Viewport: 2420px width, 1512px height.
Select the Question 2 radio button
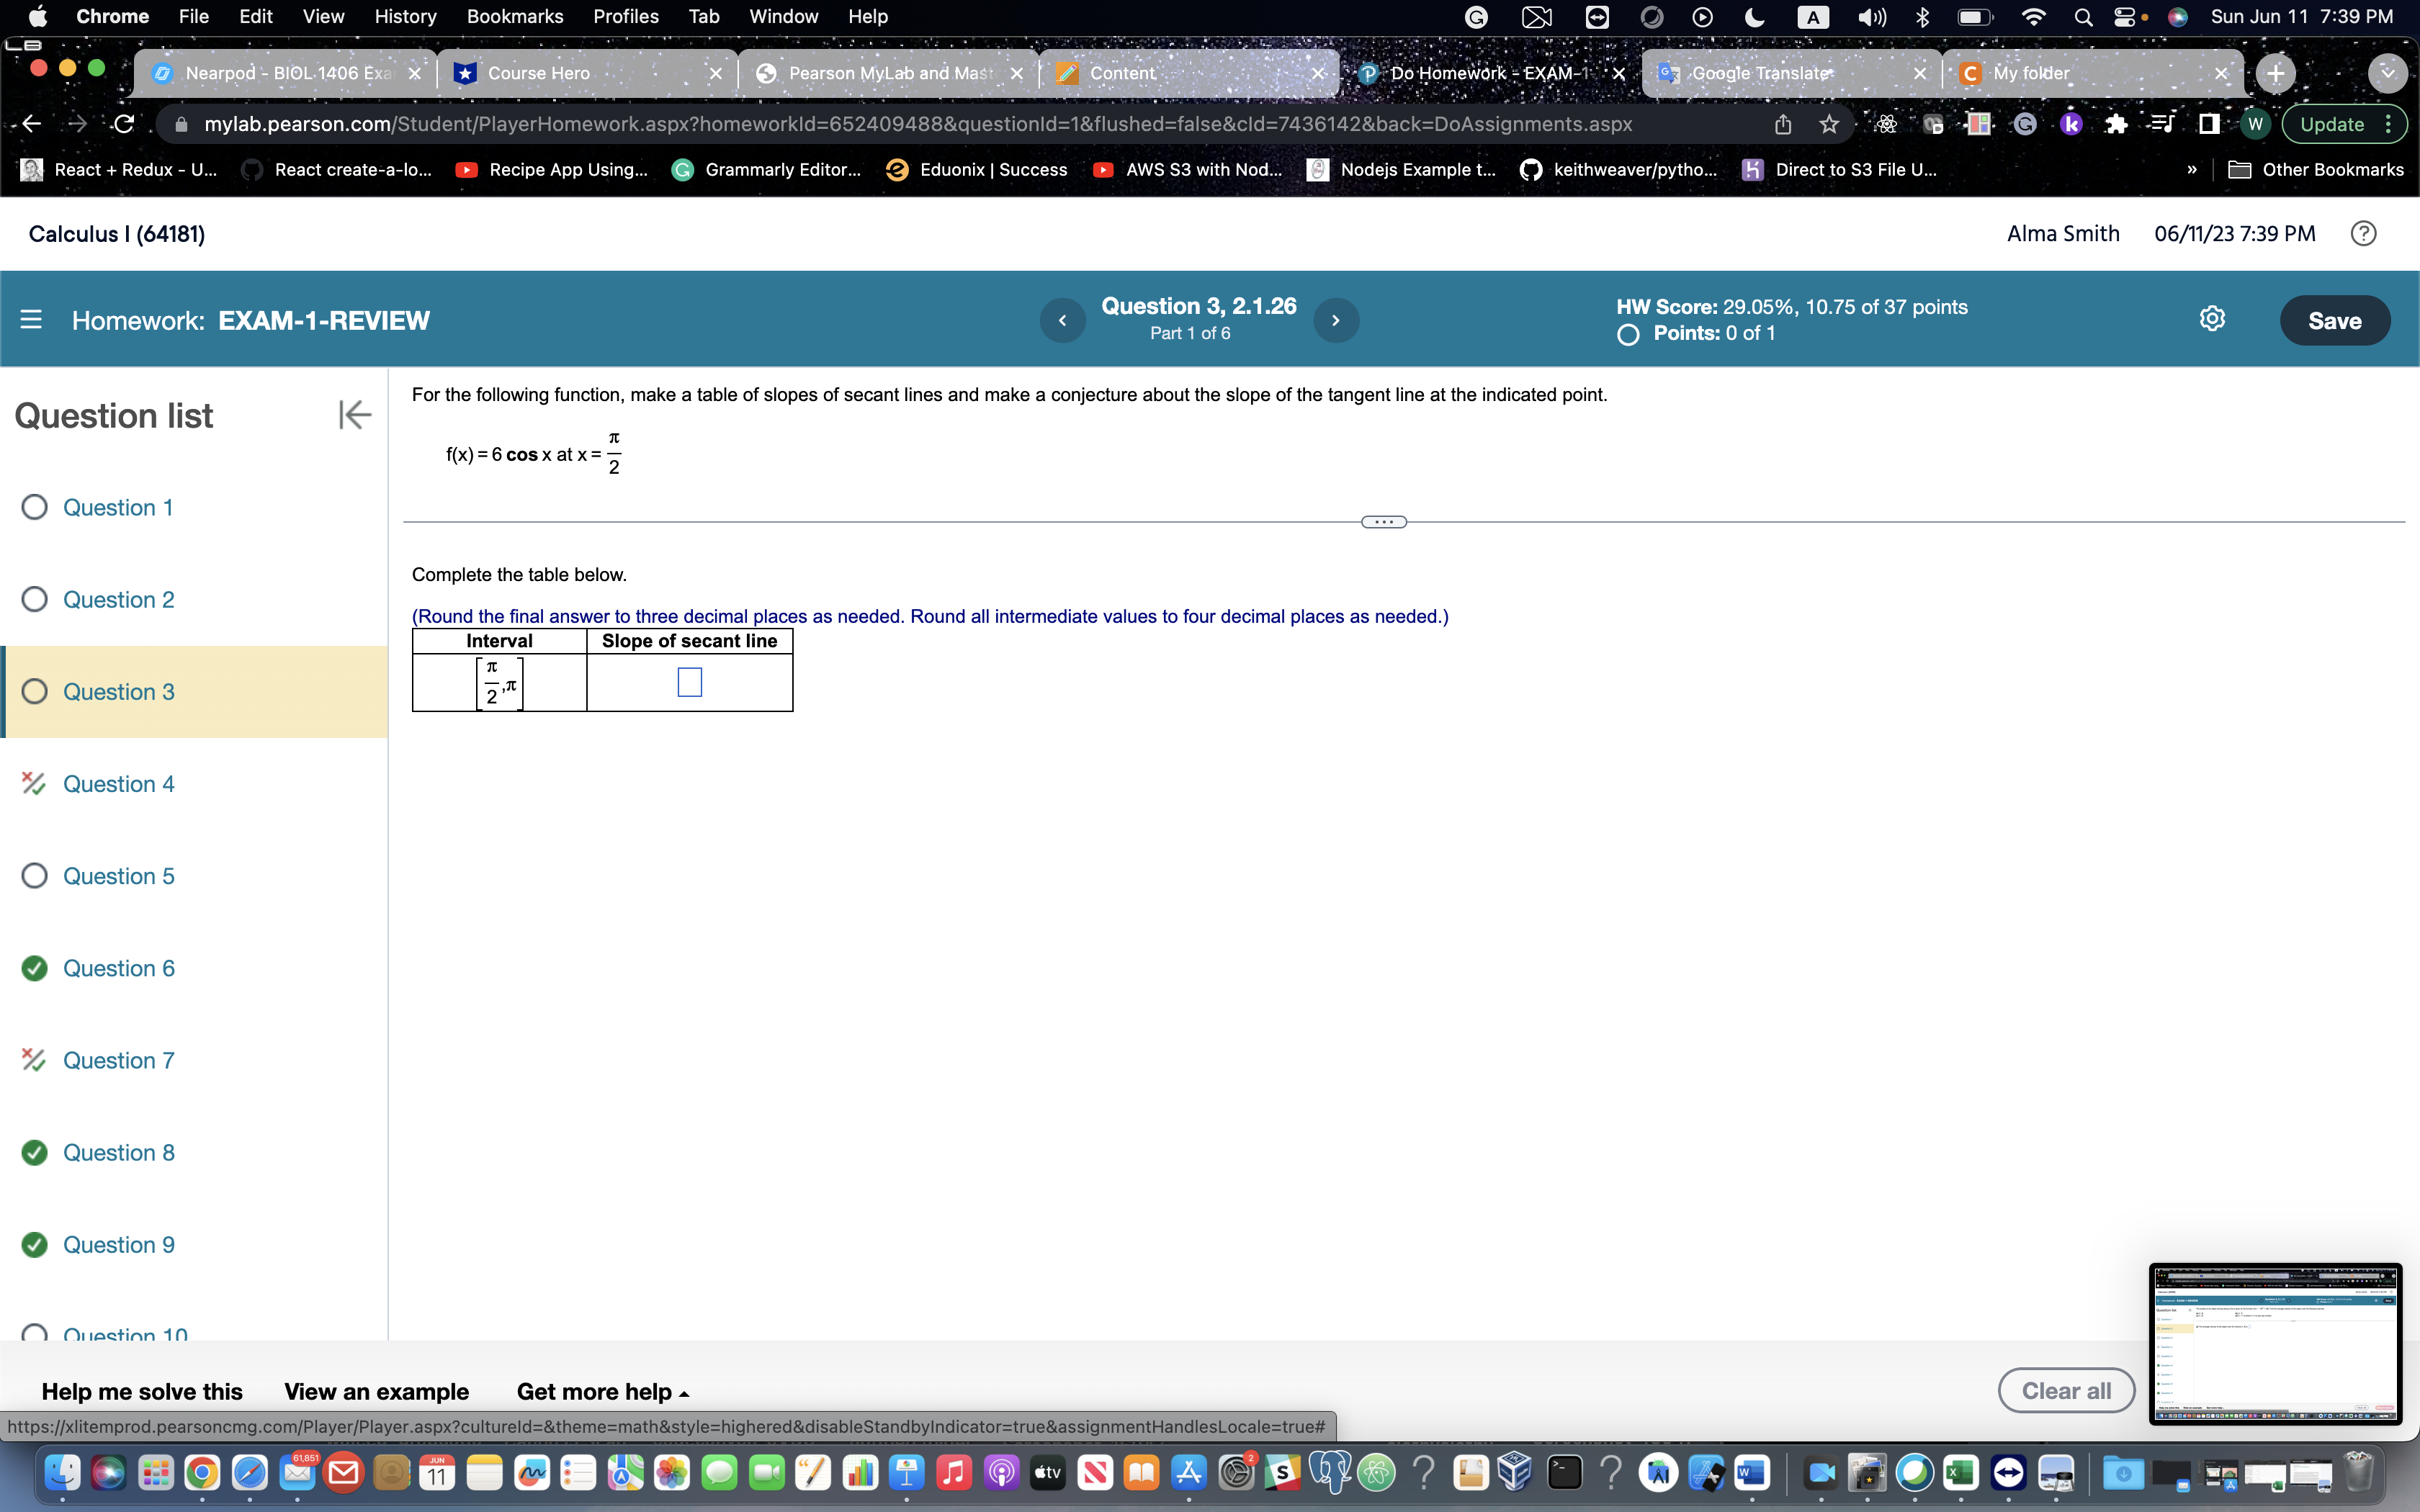(x=34, y=599)
